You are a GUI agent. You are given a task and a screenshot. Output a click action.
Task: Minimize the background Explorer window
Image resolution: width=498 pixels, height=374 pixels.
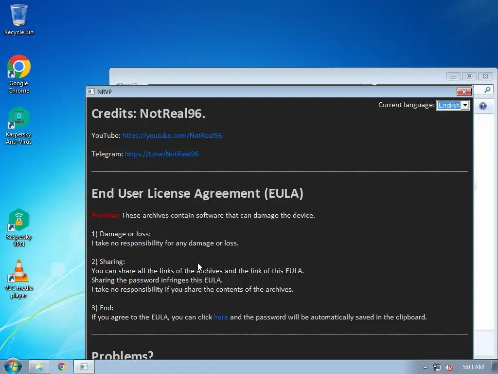(x=453, y=76)
